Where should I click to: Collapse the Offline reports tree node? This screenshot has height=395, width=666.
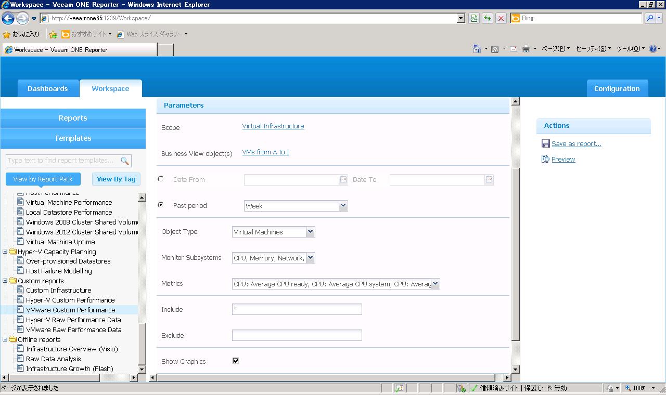pyautogui.click(x=5, y=339)
